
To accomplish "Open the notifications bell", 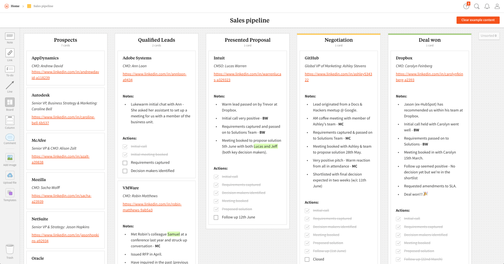I will [x=487, y=6].
